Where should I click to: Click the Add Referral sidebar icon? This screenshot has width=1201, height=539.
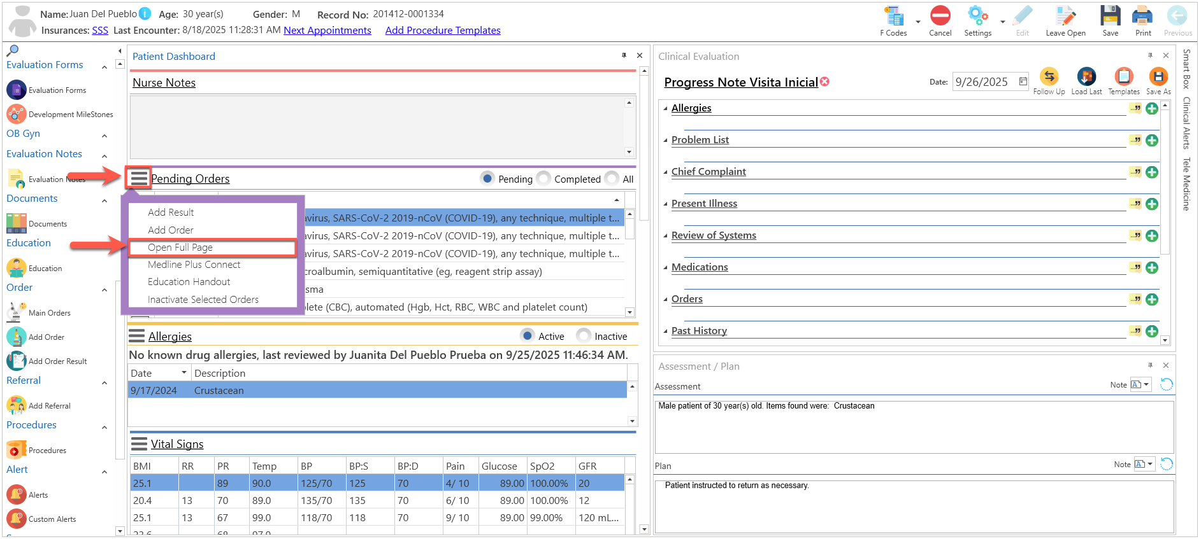pos(17,405)
